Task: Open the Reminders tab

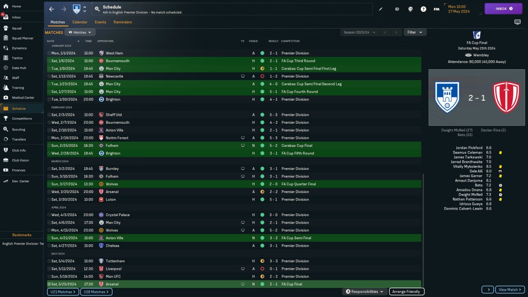Action: click(123, 22)
